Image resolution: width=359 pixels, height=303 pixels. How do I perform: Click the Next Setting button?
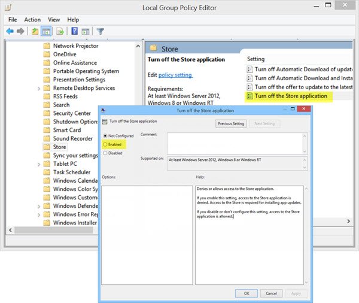264,124
